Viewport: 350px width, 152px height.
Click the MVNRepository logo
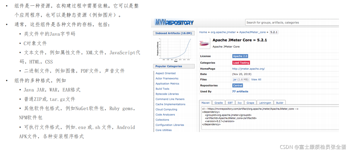[174, 23]
